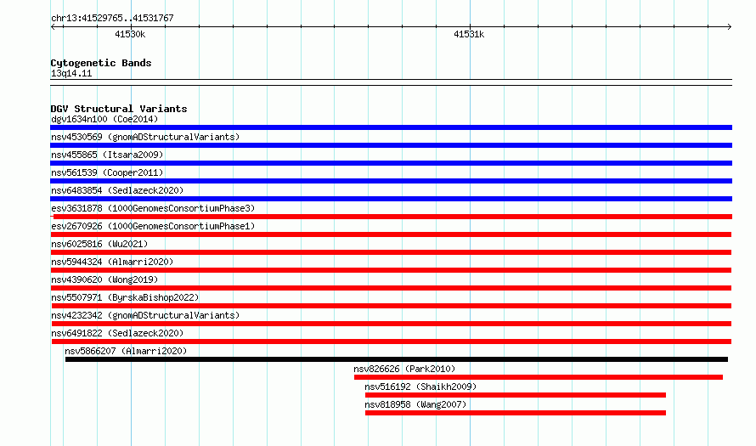
Task: Open nsv818958 (Wang2007) label
Action: coord(415,404)
